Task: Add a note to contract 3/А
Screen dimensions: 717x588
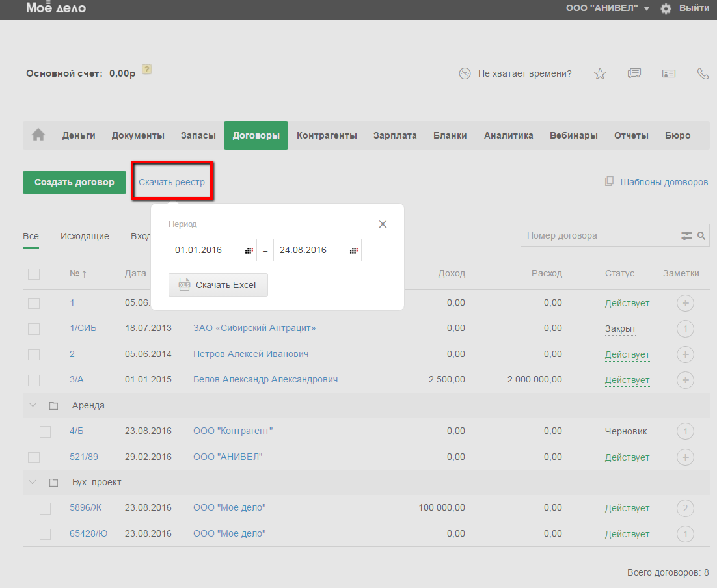Action: coord(685,380)
